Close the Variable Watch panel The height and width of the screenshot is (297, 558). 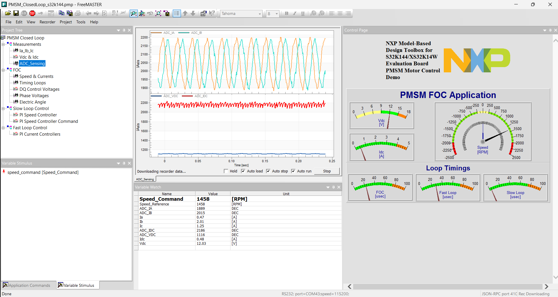point(339,187)
